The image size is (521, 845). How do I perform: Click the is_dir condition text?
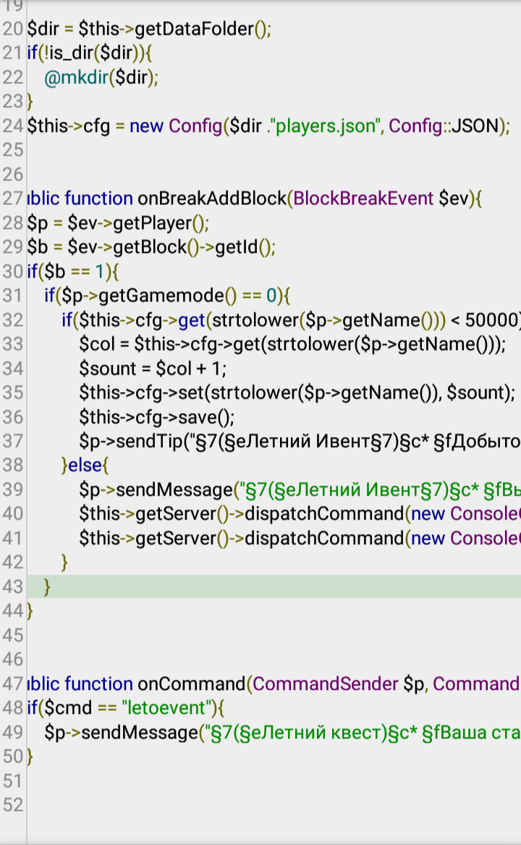89,53
